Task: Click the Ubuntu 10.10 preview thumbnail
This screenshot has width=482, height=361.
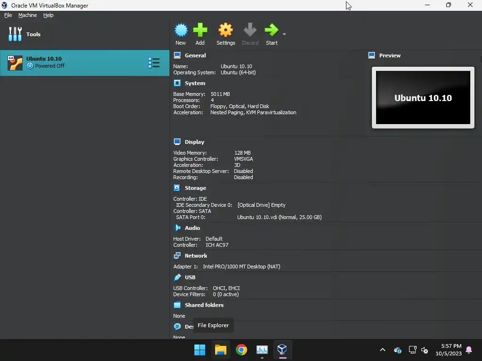Action: (x=423, y=98)
